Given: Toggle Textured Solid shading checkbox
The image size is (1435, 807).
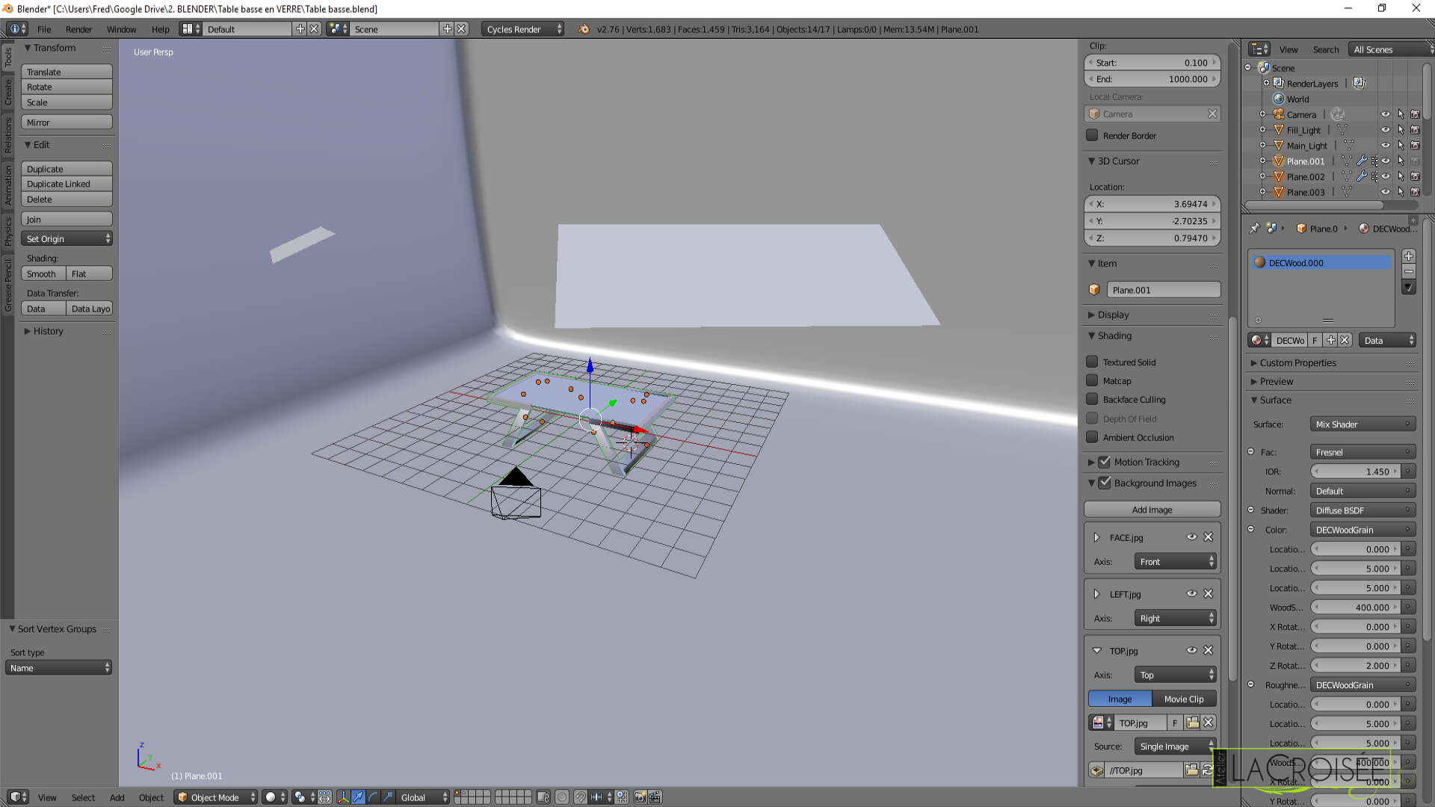Looking at the screenshot, I should [x=1092, y=362].
